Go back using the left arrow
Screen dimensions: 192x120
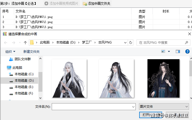[x=6, y=43]
